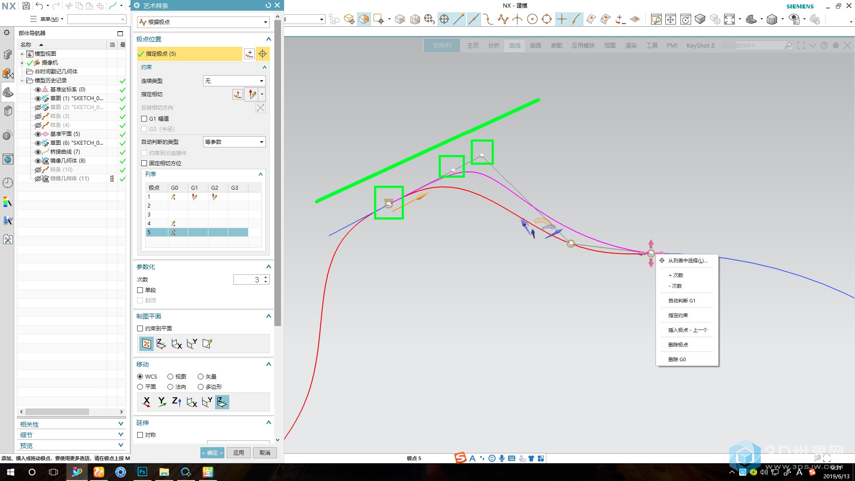Click the Pan view icon in top toolbar

tap(671, 19)
